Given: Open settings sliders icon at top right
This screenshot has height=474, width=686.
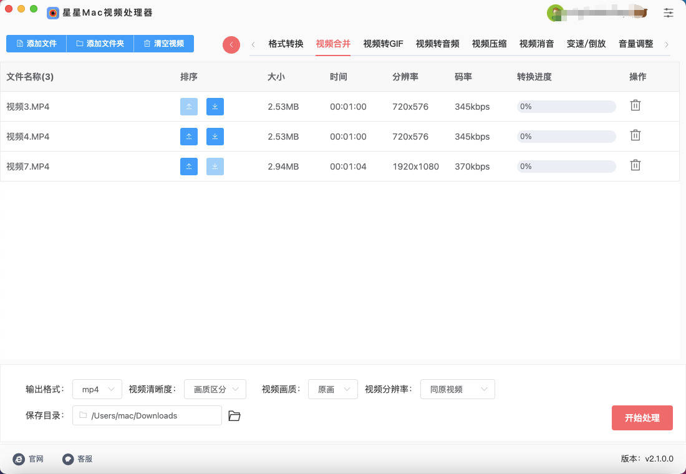Looking at the screenshot, I should pos(669,12).
